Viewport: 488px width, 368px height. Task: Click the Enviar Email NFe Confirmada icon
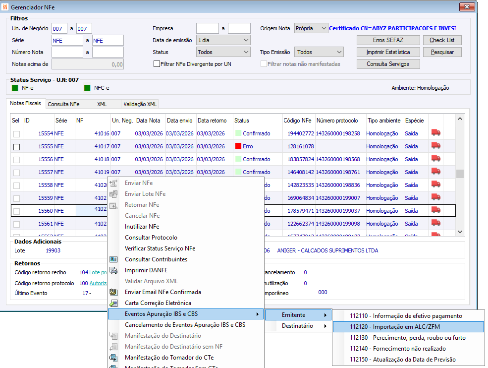(x=113, y=292)
